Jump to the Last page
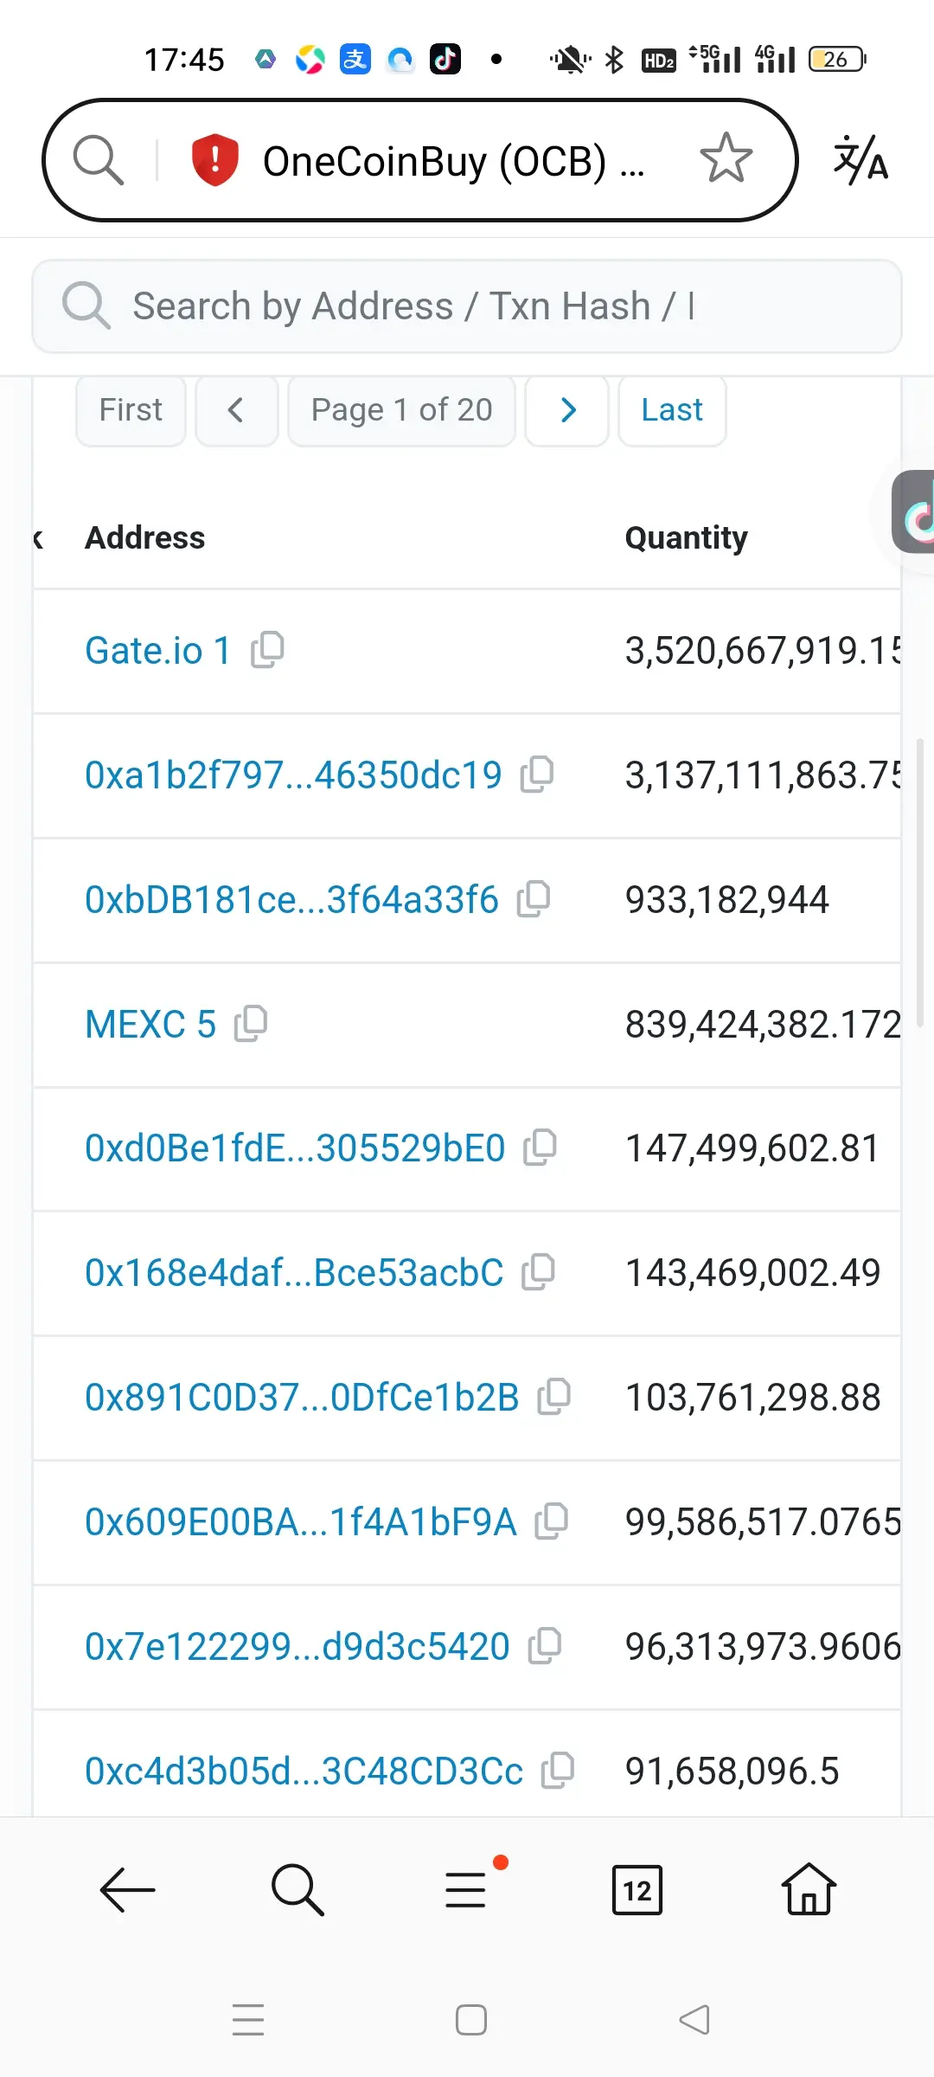This screenshot has height=2077, width=934. click(672, 410)
